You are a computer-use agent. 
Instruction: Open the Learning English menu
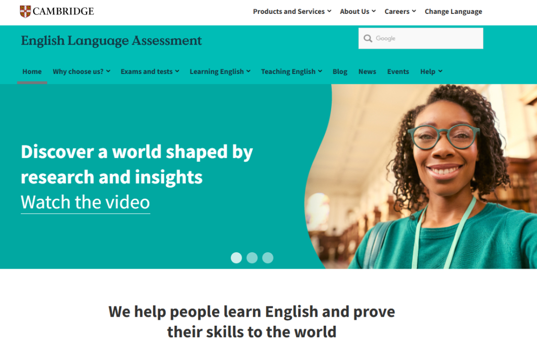click(220, 72)
